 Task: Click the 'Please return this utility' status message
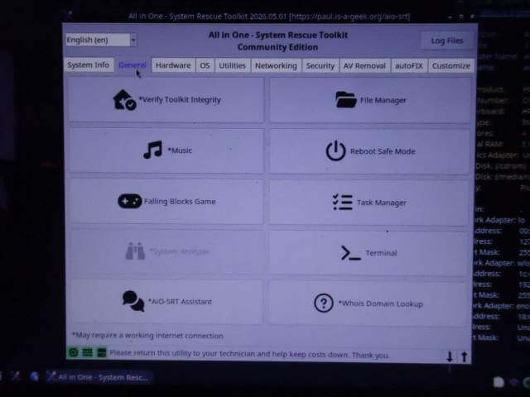(249, 354)
